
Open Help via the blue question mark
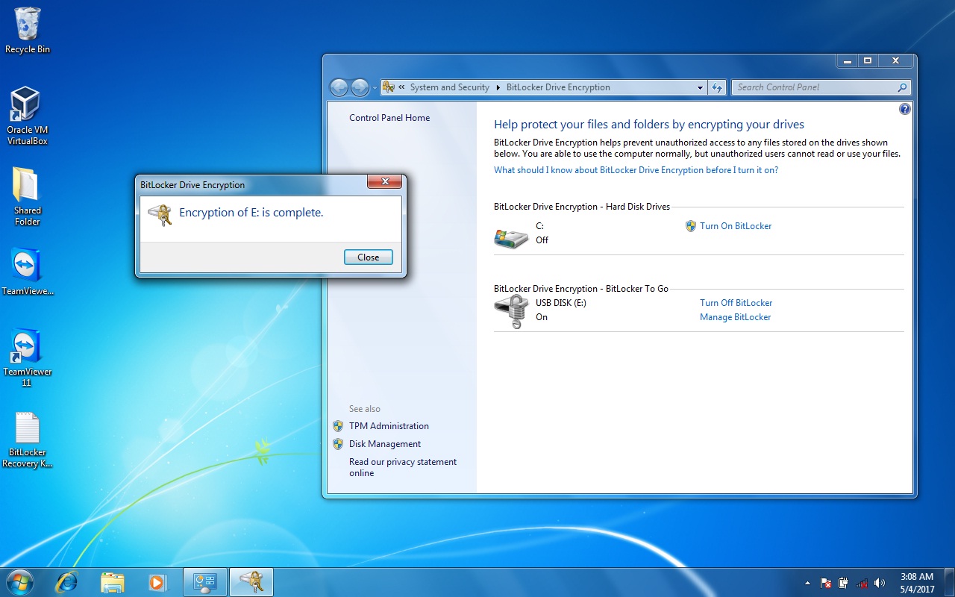click(905, 109)
